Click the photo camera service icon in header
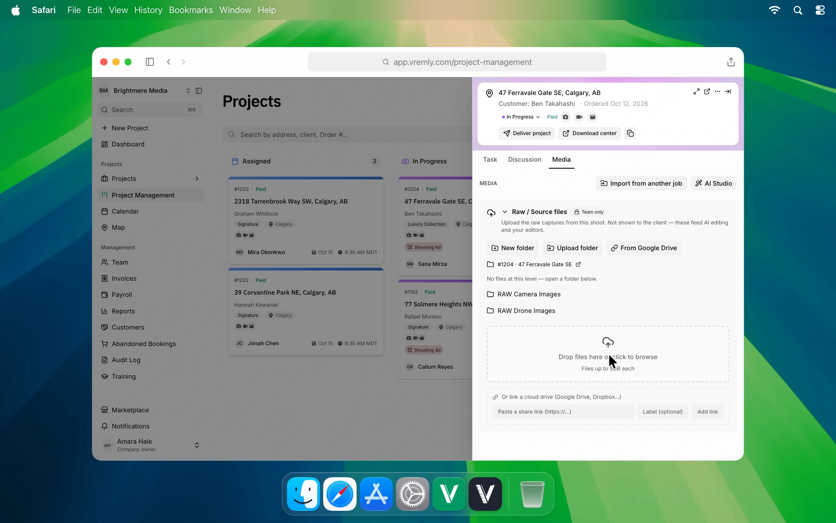Screen dimensions: 836x523 (566, 117)
